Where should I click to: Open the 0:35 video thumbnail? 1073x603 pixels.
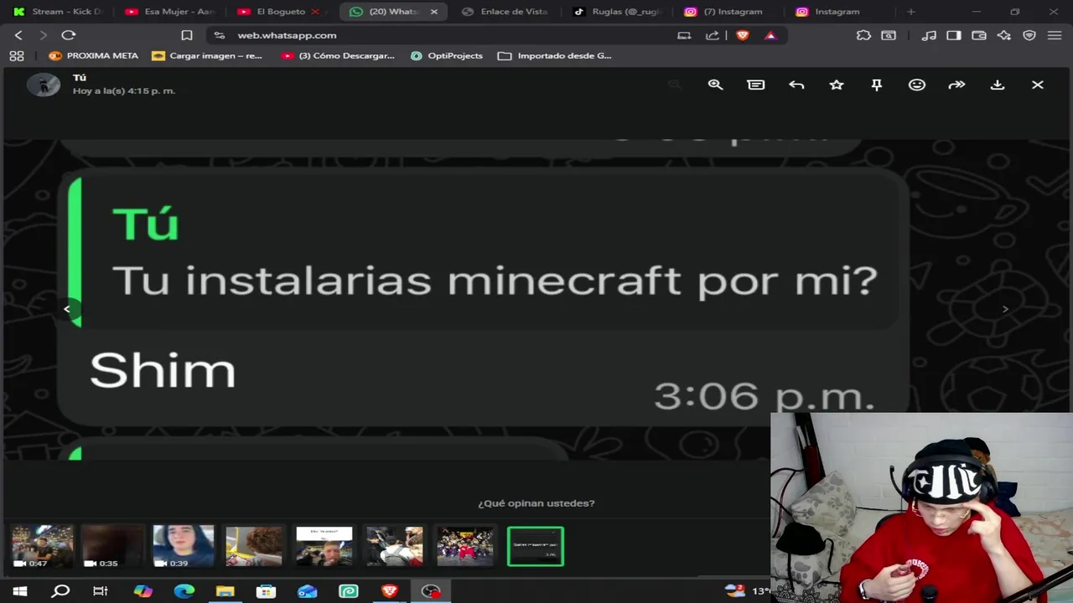pyautogui.click(x=112, y=546)
